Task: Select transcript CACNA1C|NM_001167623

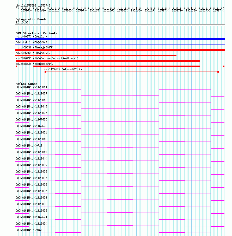Action: click(x=31, y=126)
